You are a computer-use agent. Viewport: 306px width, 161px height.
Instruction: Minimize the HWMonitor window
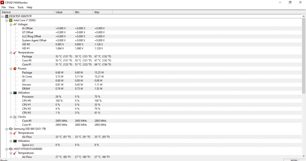(280, 2)
